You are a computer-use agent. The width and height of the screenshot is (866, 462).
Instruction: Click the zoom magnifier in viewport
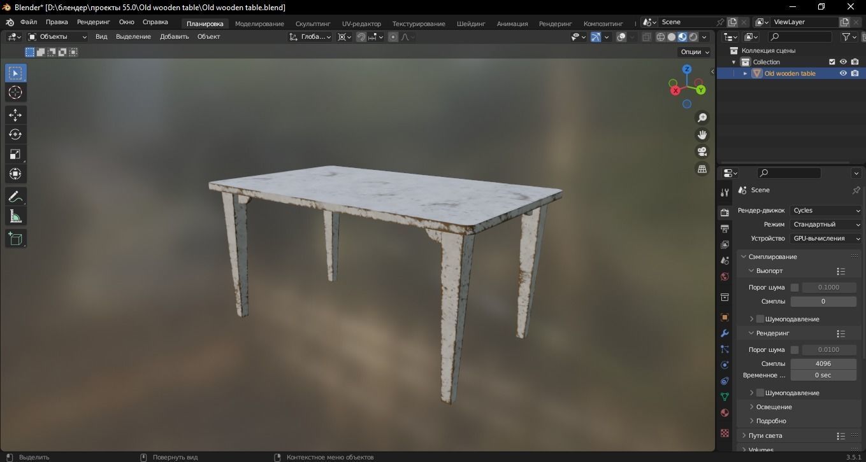(702, 118)
